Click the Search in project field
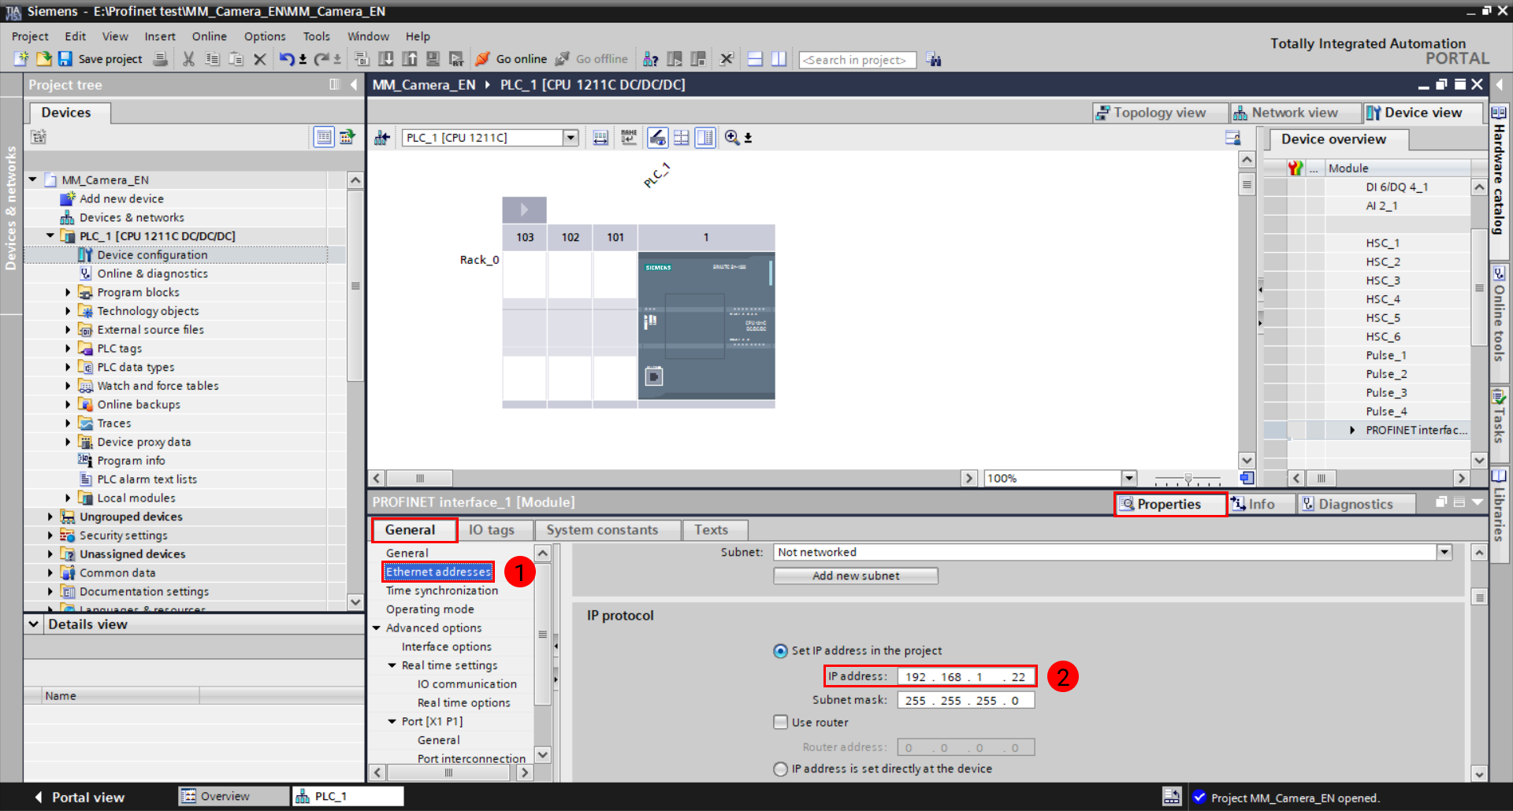 click(x=857, y=60)
